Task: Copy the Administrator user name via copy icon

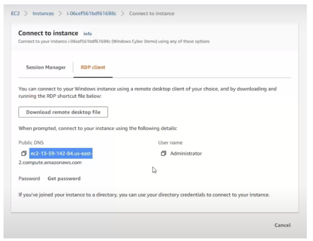Action: pos(164,153)
